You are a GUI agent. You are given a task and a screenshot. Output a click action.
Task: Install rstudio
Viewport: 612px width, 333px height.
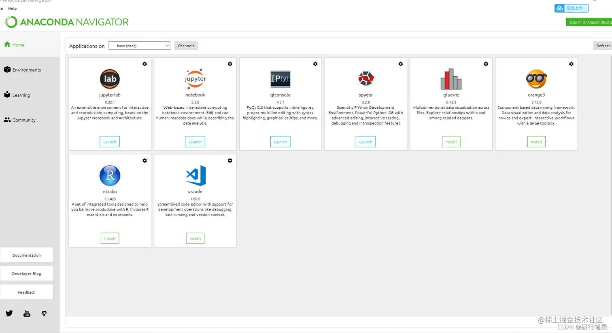click(110, 238)
